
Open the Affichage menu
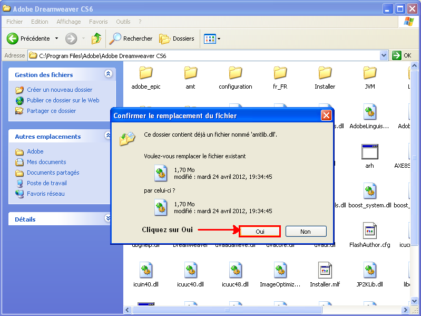point(68,22)
